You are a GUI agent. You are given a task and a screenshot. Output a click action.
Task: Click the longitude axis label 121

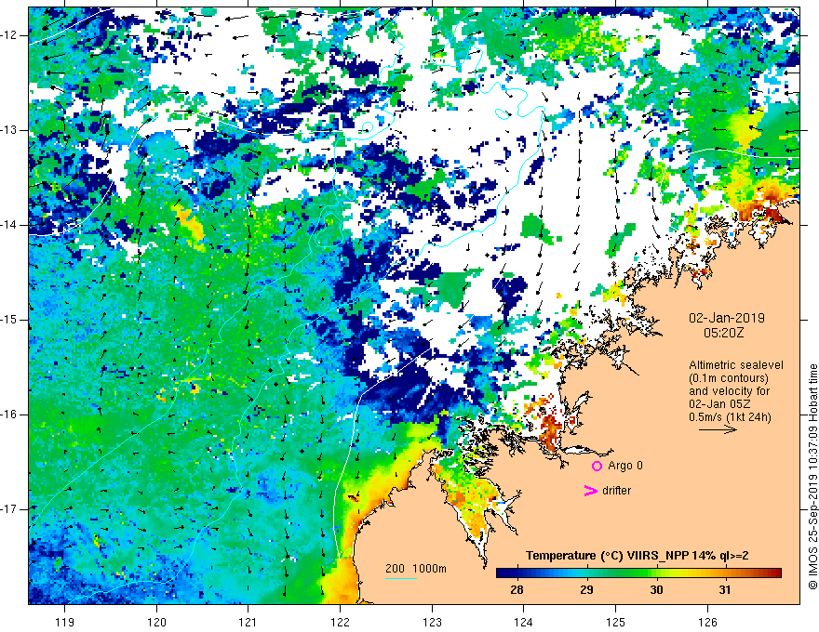point(248,622)
